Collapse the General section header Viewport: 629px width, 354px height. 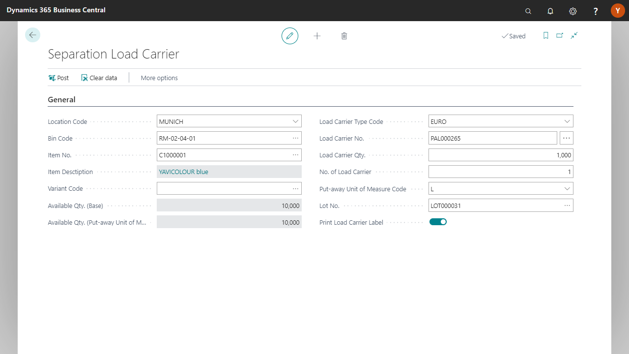(x=61, y=99)
